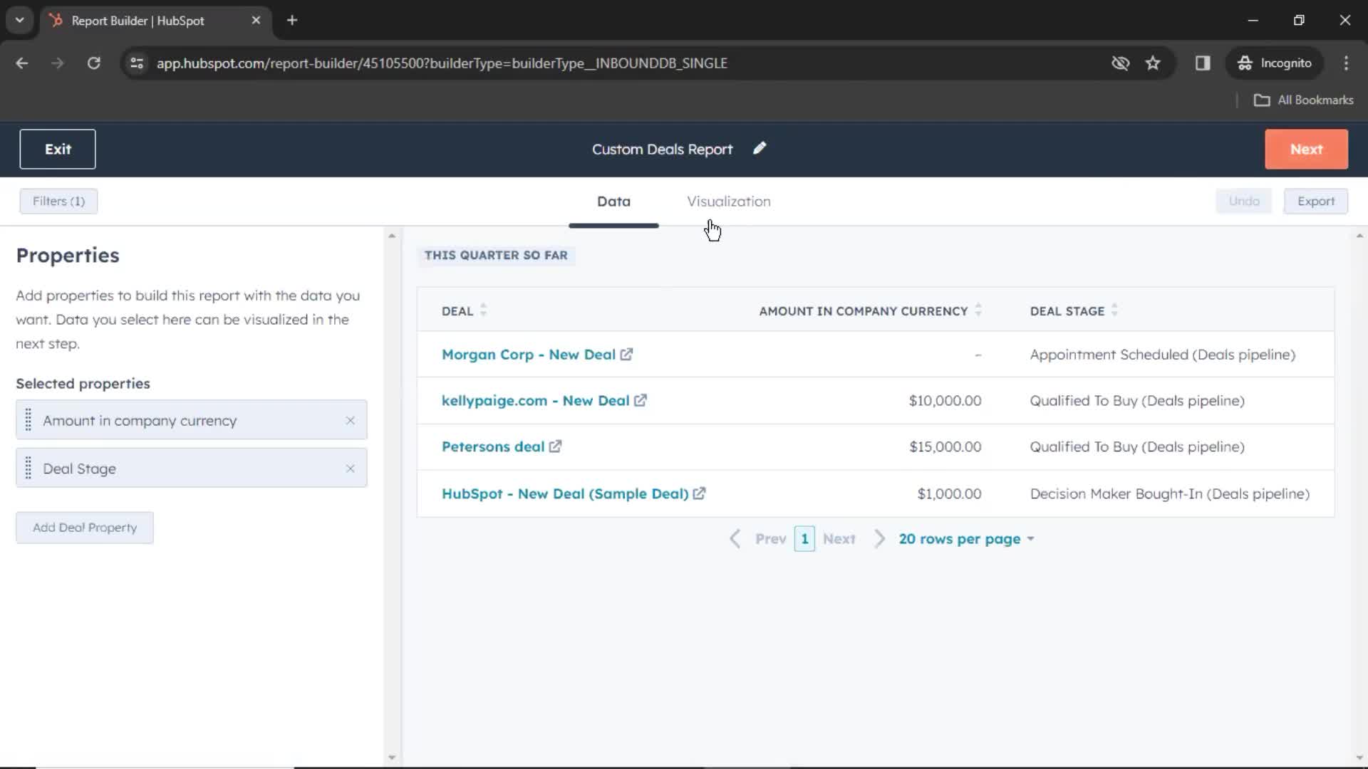Click Add Deal Property button
The height and width of the screenshot is (769, 1368).
click(85, 528)
